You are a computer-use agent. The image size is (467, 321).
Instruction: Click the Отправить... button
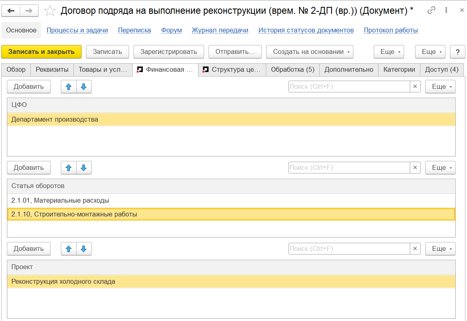(x=235, y=52)
